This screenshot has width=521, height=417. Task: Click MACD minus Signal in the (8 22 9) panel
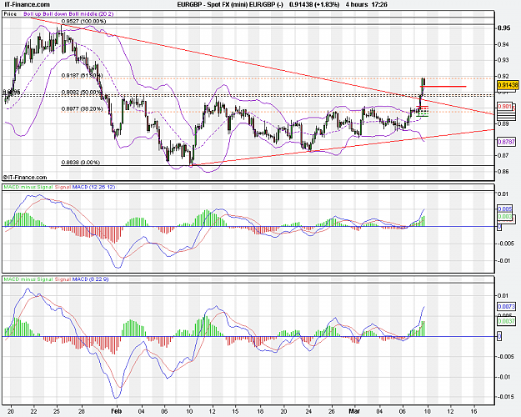(28, 279)
